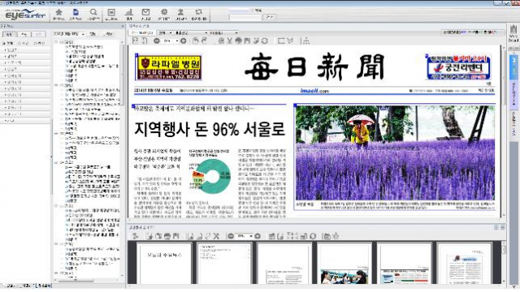The height and width of the screenshot is (292, 520).
Task: Select the headline 지역행사 돈 96% 서울로
Action: tap(210, 129)
